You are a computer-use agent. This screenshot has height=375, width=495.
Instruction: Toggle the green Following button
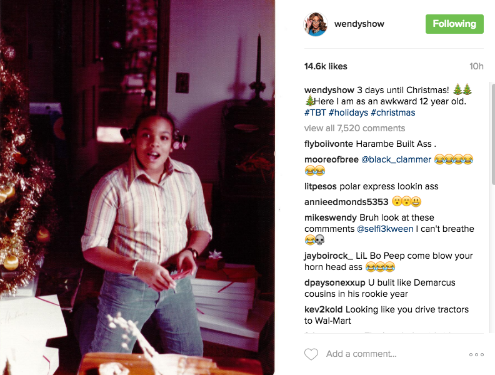coord(454,24)
